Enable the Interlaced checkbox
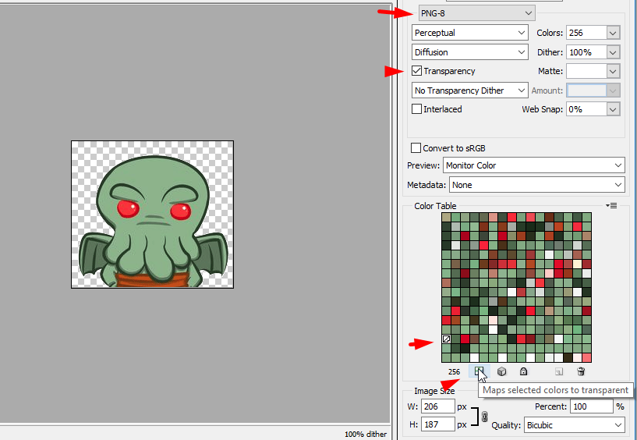Viewport: 637px width, 440px height. 416,109
